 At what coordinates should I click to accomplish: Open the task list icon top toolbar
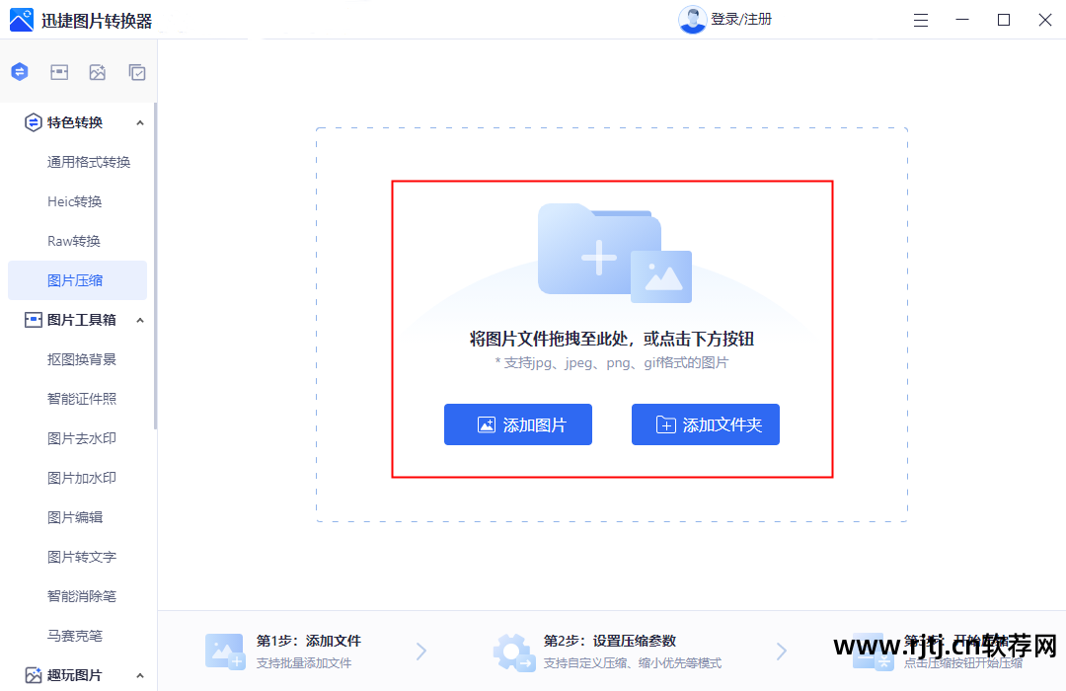coord(136,71)
